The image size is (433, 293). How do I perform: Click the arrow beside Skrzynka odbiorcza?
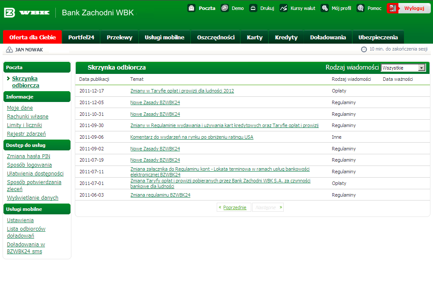coord(8,79)
